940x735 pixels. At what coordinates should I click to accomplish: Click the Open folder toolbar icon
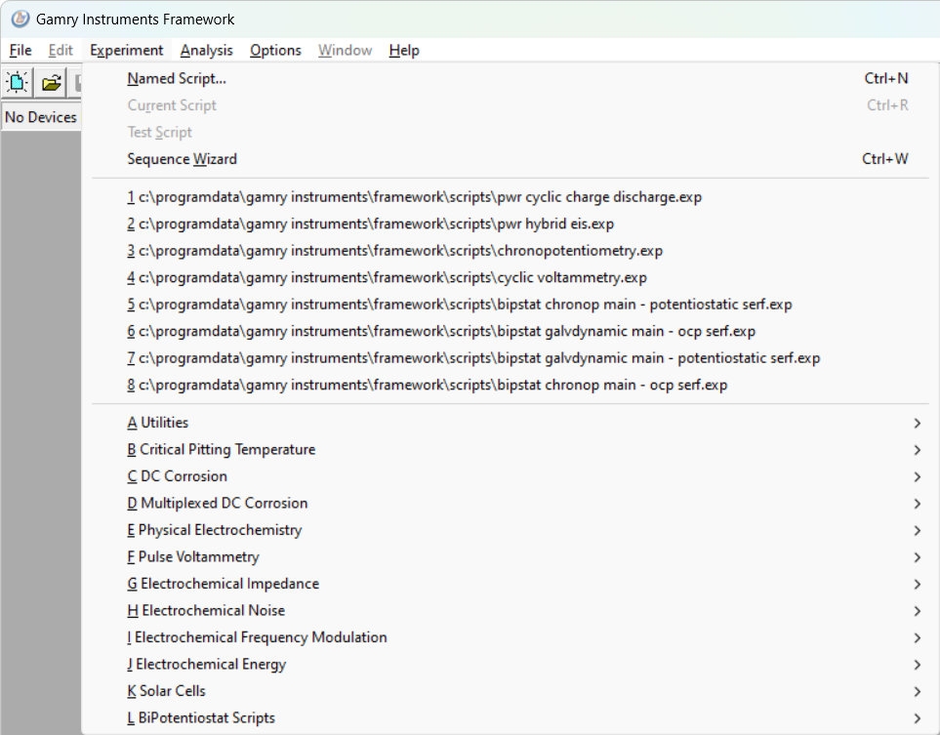(52, 82)
